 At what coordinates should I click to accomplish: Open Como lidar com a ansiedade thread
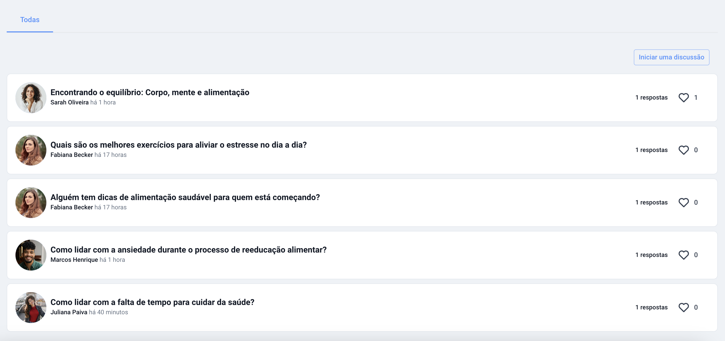tap(189, 250)
